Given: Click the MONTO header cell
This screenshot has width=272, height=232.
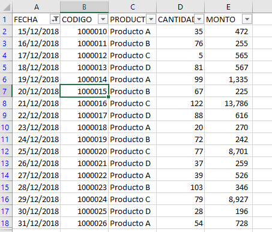Looking at the screenshot, I should click(228, 19).
